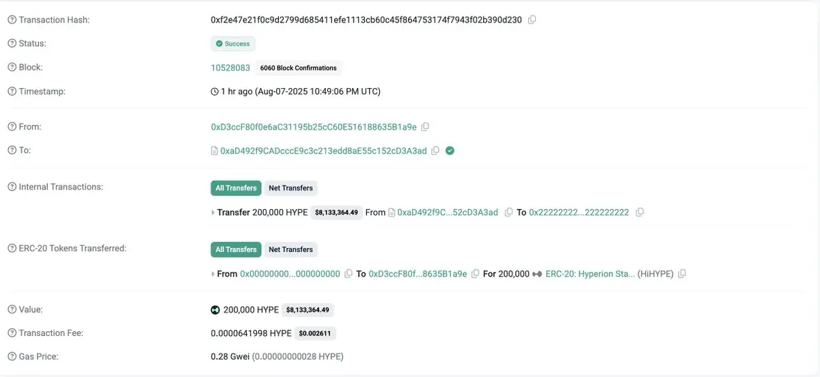Select All Transfers under Internal Transactions
820x377 pixels.
pyautogui.click(x=236, y=188)
